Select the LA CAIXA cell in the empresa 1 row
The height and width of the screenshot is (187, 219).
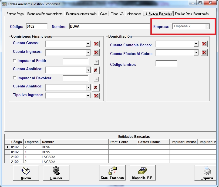[x=75, y=157]
